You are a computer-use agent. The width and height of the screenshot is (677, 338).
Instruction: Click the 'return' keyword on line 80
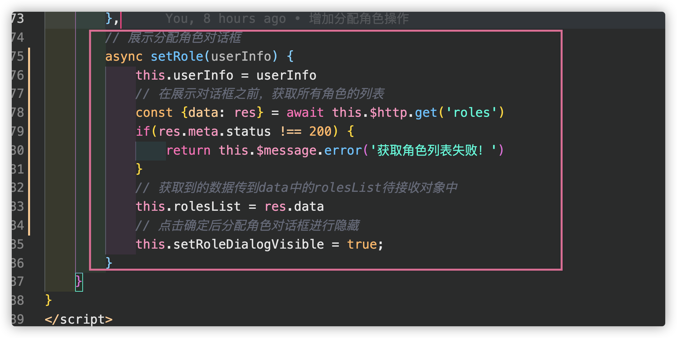pos(189,150)
